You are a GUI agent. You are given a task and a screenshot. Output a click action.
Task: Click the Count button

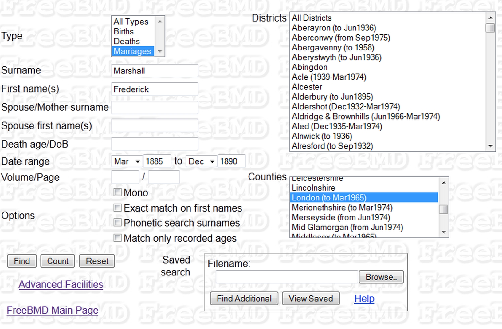(x=58, y=261)
